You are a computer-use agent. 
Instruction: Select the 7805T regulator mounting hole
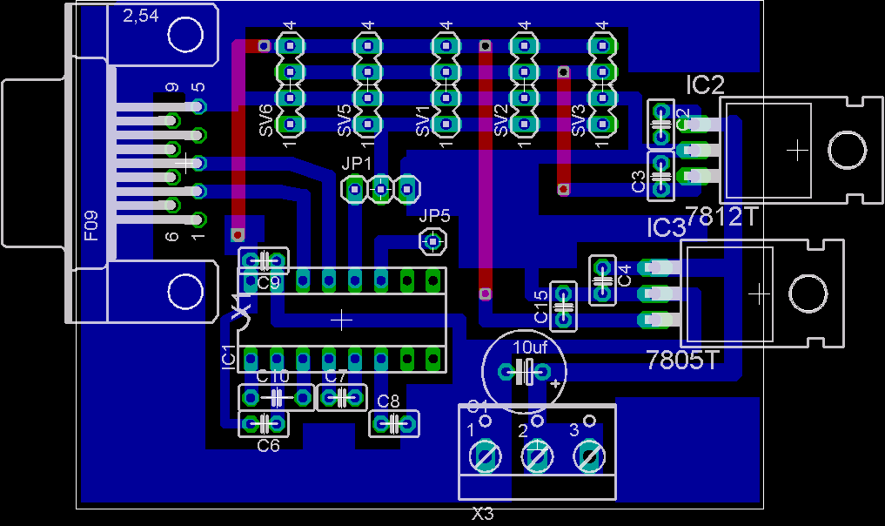point(808,293)
